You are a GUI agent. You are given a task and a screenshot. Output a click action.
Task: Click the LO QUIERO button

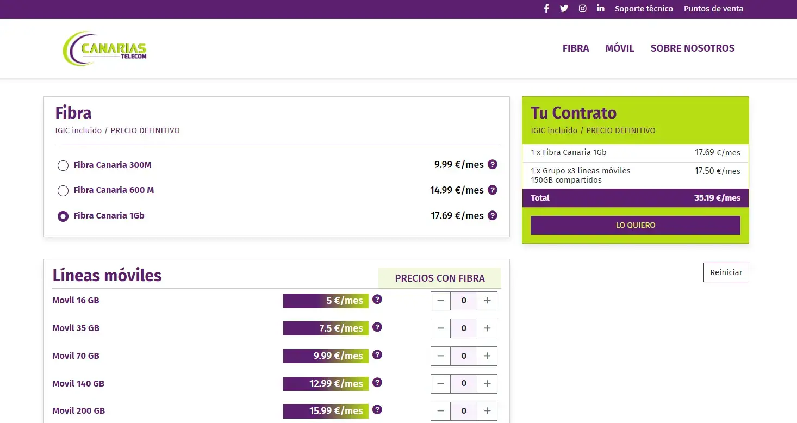(x=636, y=225)
